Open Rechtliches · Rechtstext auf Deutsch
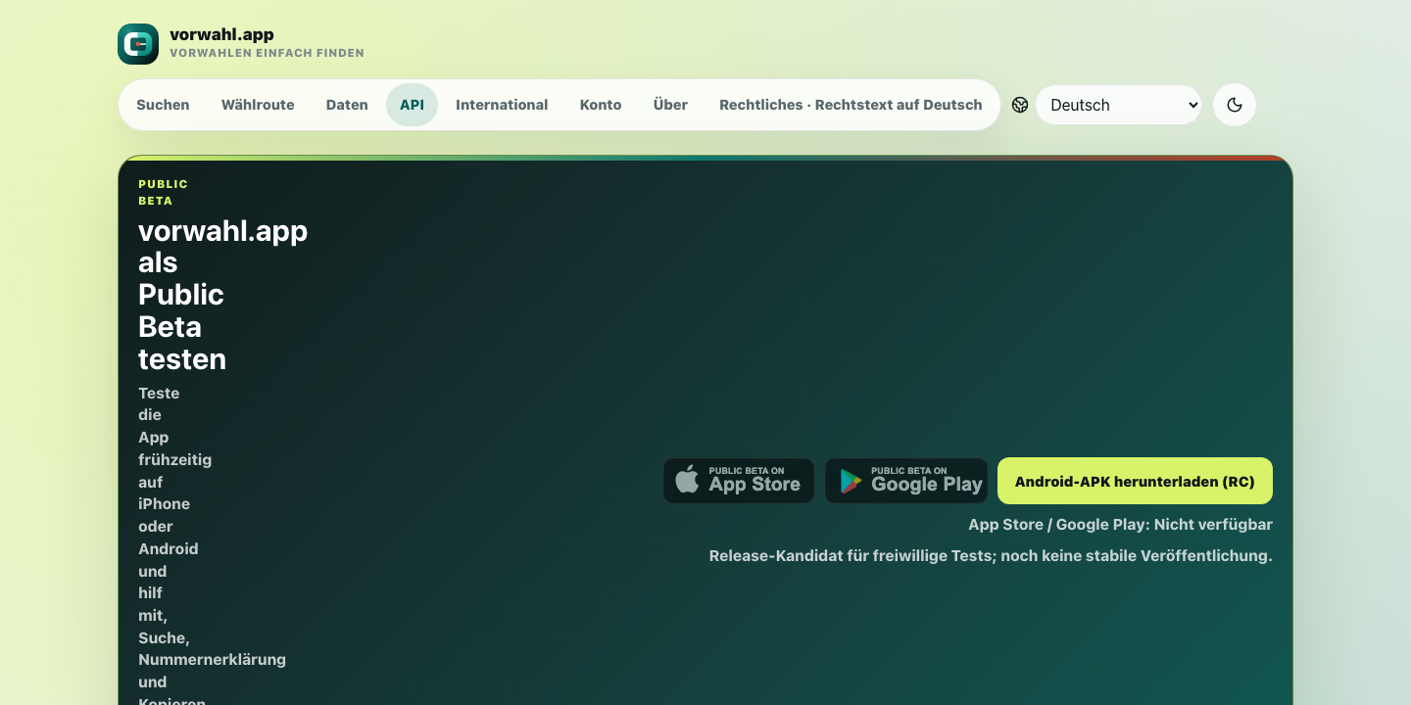This screenshot has width=1411, height=705. [x=851, y=105]
